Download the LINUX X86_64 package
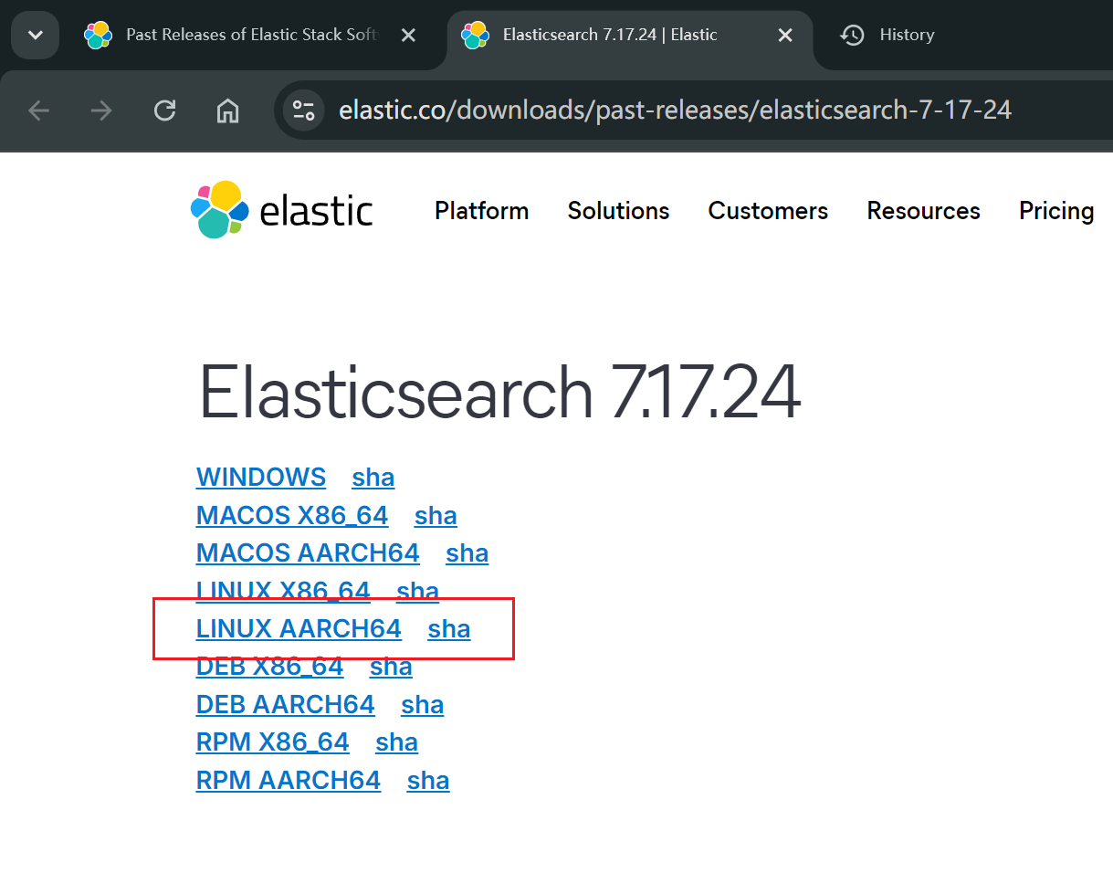The width and height of the screenshot is (1113, 873). pos(283,592)
